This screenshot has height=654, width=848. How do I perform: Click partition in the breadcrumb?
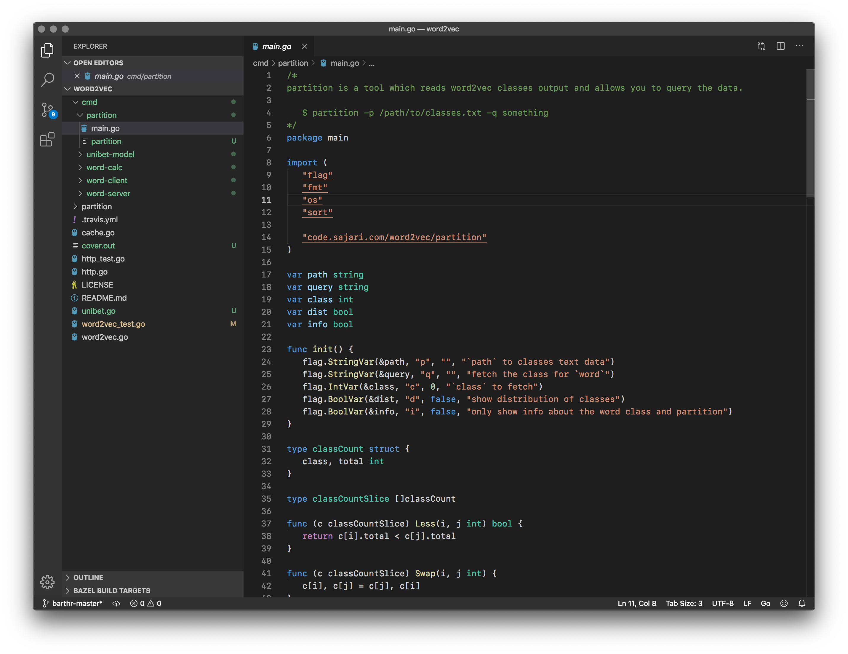coord(293,63)
